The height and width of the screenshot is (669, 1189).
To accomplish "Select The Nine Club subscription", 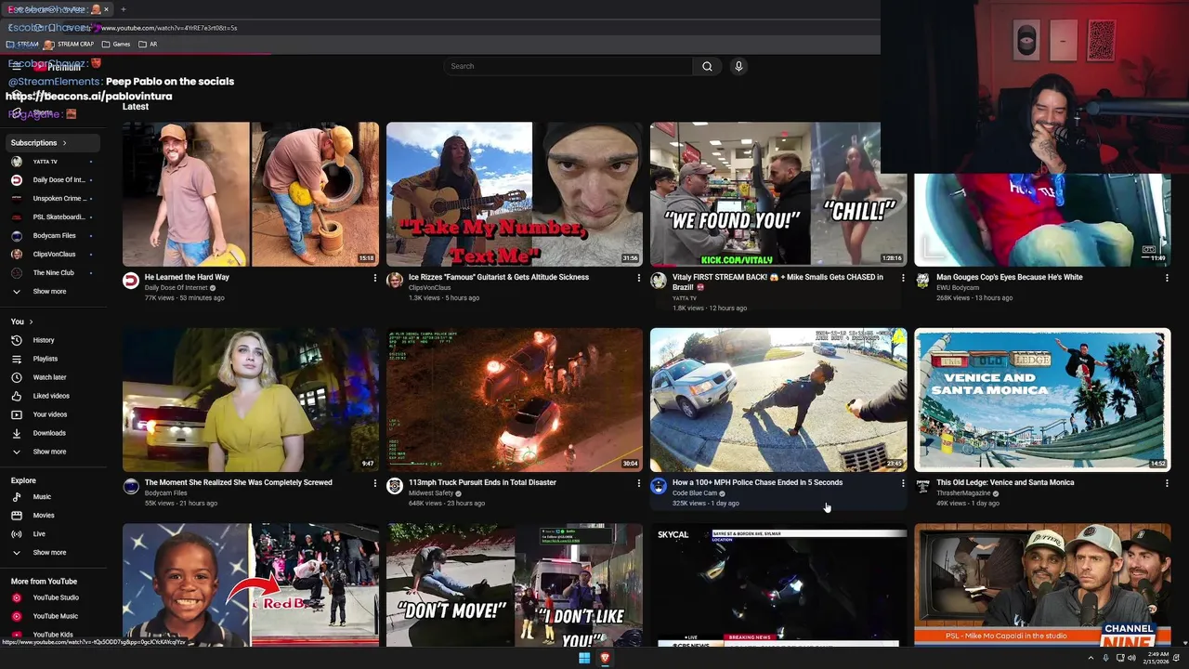I will pyautogui.click(x=52, y=273).
